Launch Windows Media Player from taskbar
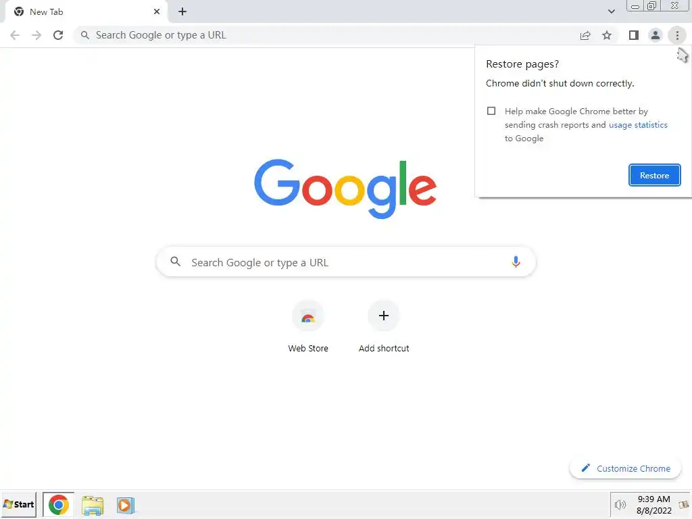This screenshot has width=692, height=519. (x=125, y=505)
